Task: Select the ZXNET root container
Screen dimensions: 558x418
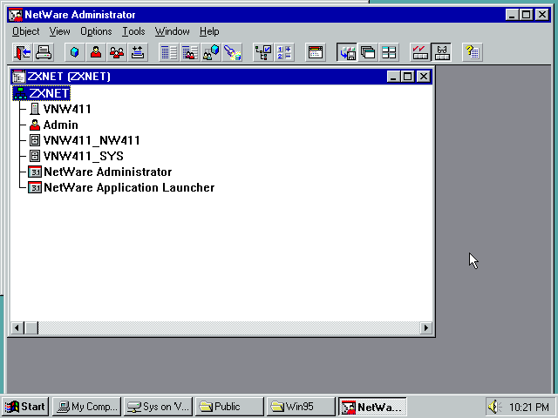Action: [x=41, y=93]
